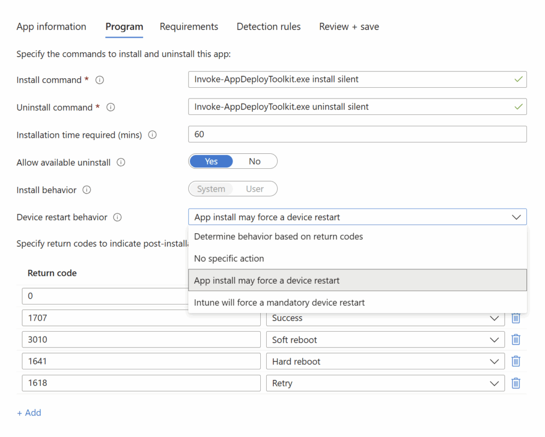Delete the return code 1707 row
This screenshot has height=437, width=545.
(515, 317)
